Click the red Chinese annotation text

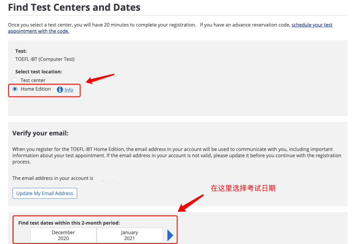coord(243,188)
